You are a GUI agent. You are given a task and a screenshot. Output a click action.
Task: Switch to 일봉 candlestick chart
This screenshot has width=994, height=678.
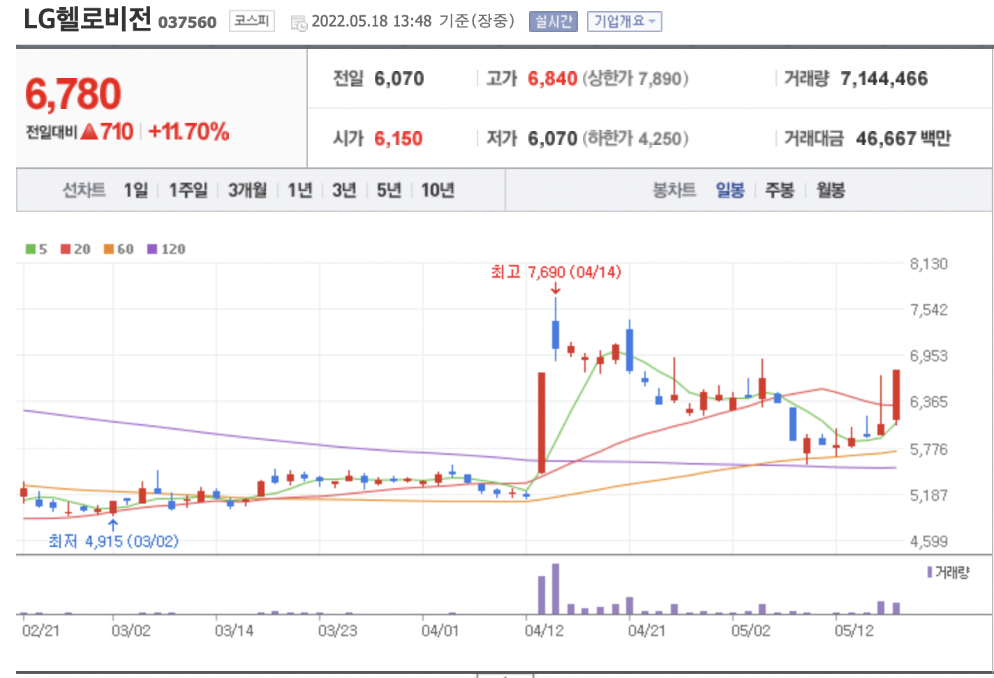[730, 190]
